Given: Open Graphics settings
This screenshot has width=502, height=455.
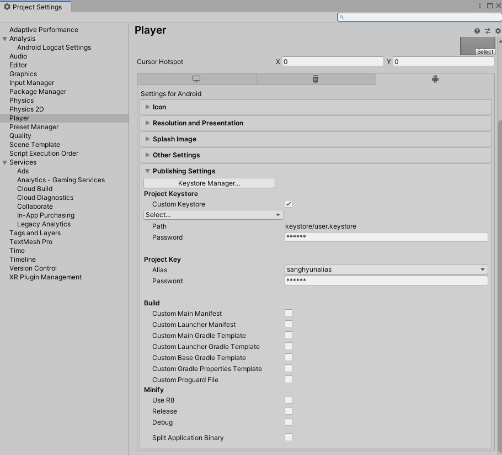Looking at the screenshot, I should tap(23, 74).
